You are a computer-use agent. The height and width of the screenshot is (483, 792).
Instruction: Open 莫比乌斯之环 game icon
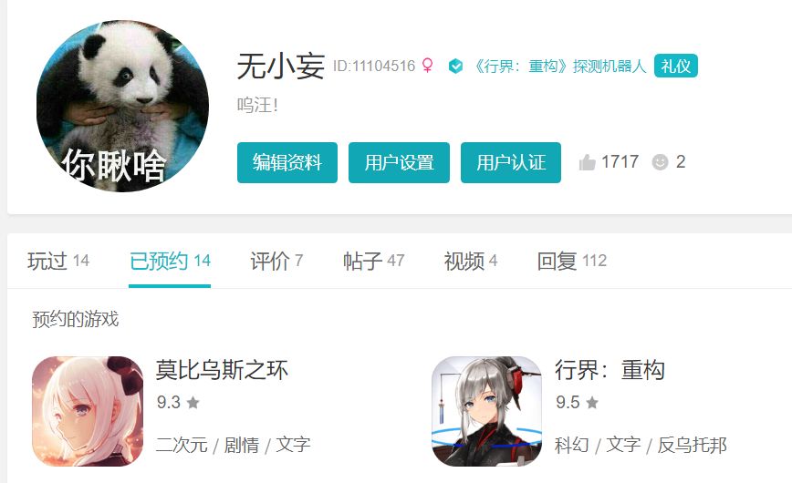point(88,411)
